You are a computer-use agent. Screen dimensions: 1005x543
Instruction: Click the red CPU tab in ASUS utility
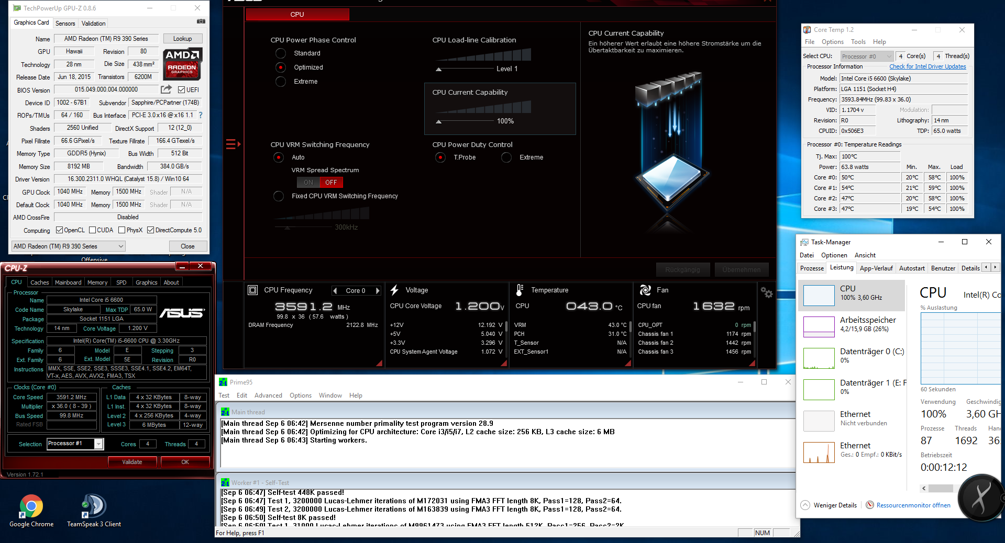click(297, 15)
